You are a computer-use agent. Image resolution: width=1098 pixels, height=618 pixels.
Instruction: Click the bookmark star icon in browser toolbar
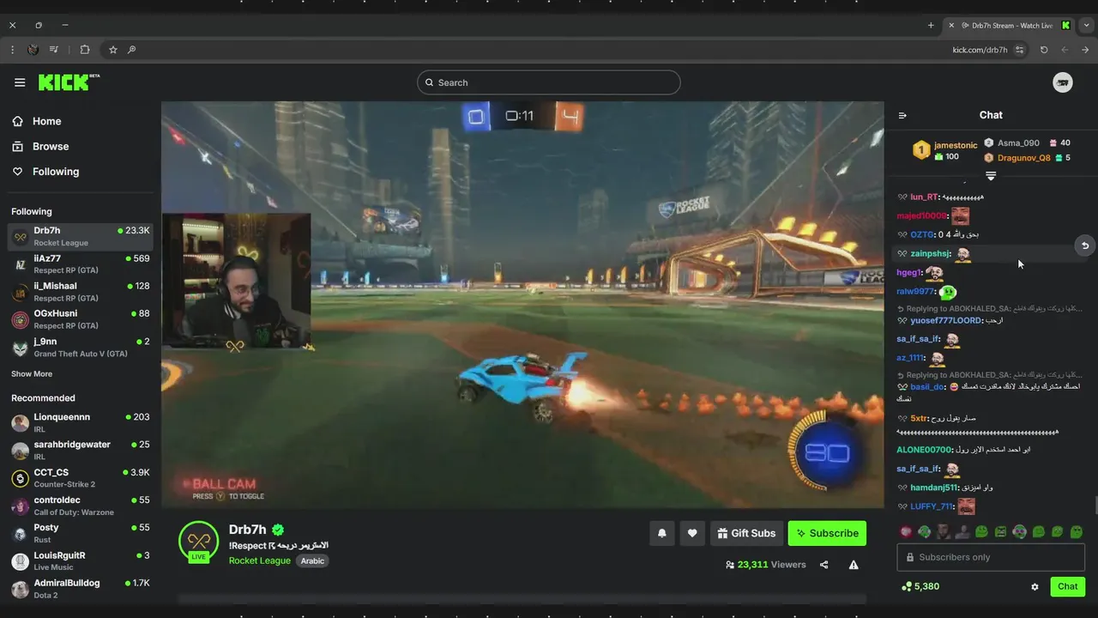coord(112,50)
